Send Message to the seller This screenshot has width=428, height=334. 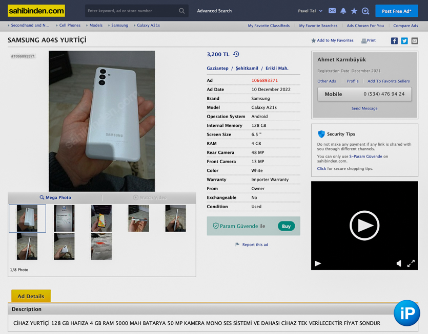point(364,108)
